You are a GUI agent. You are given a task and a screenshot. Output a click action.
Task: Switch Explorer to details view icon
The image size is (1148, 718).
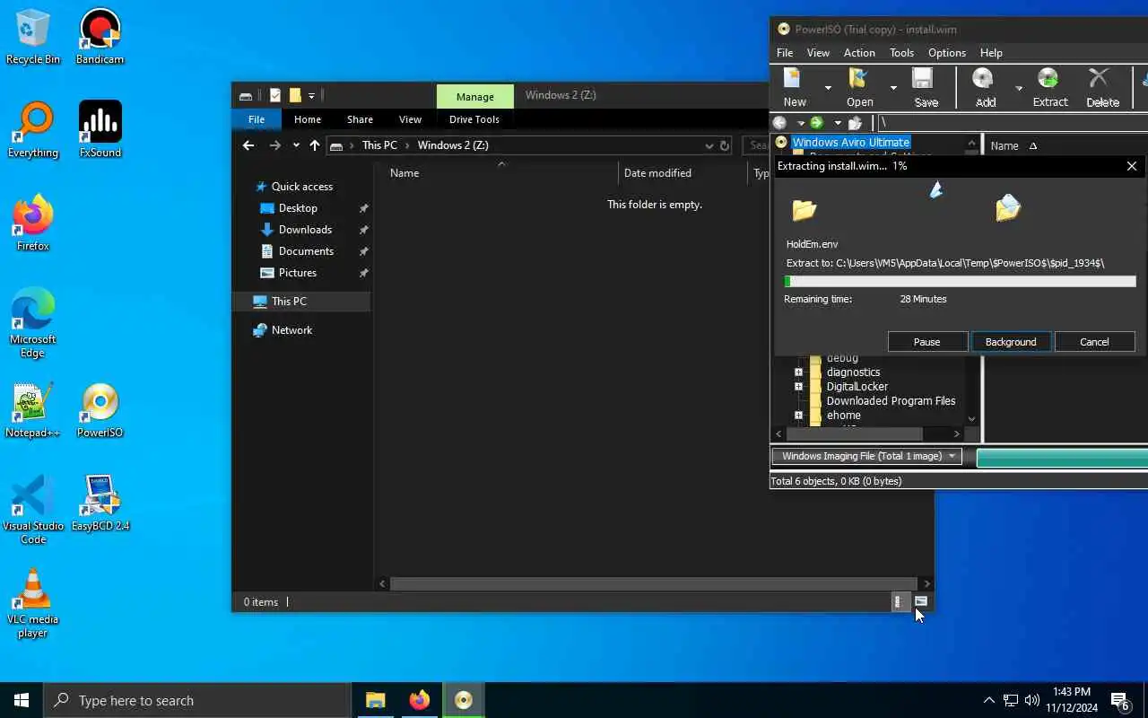(898, 602)
